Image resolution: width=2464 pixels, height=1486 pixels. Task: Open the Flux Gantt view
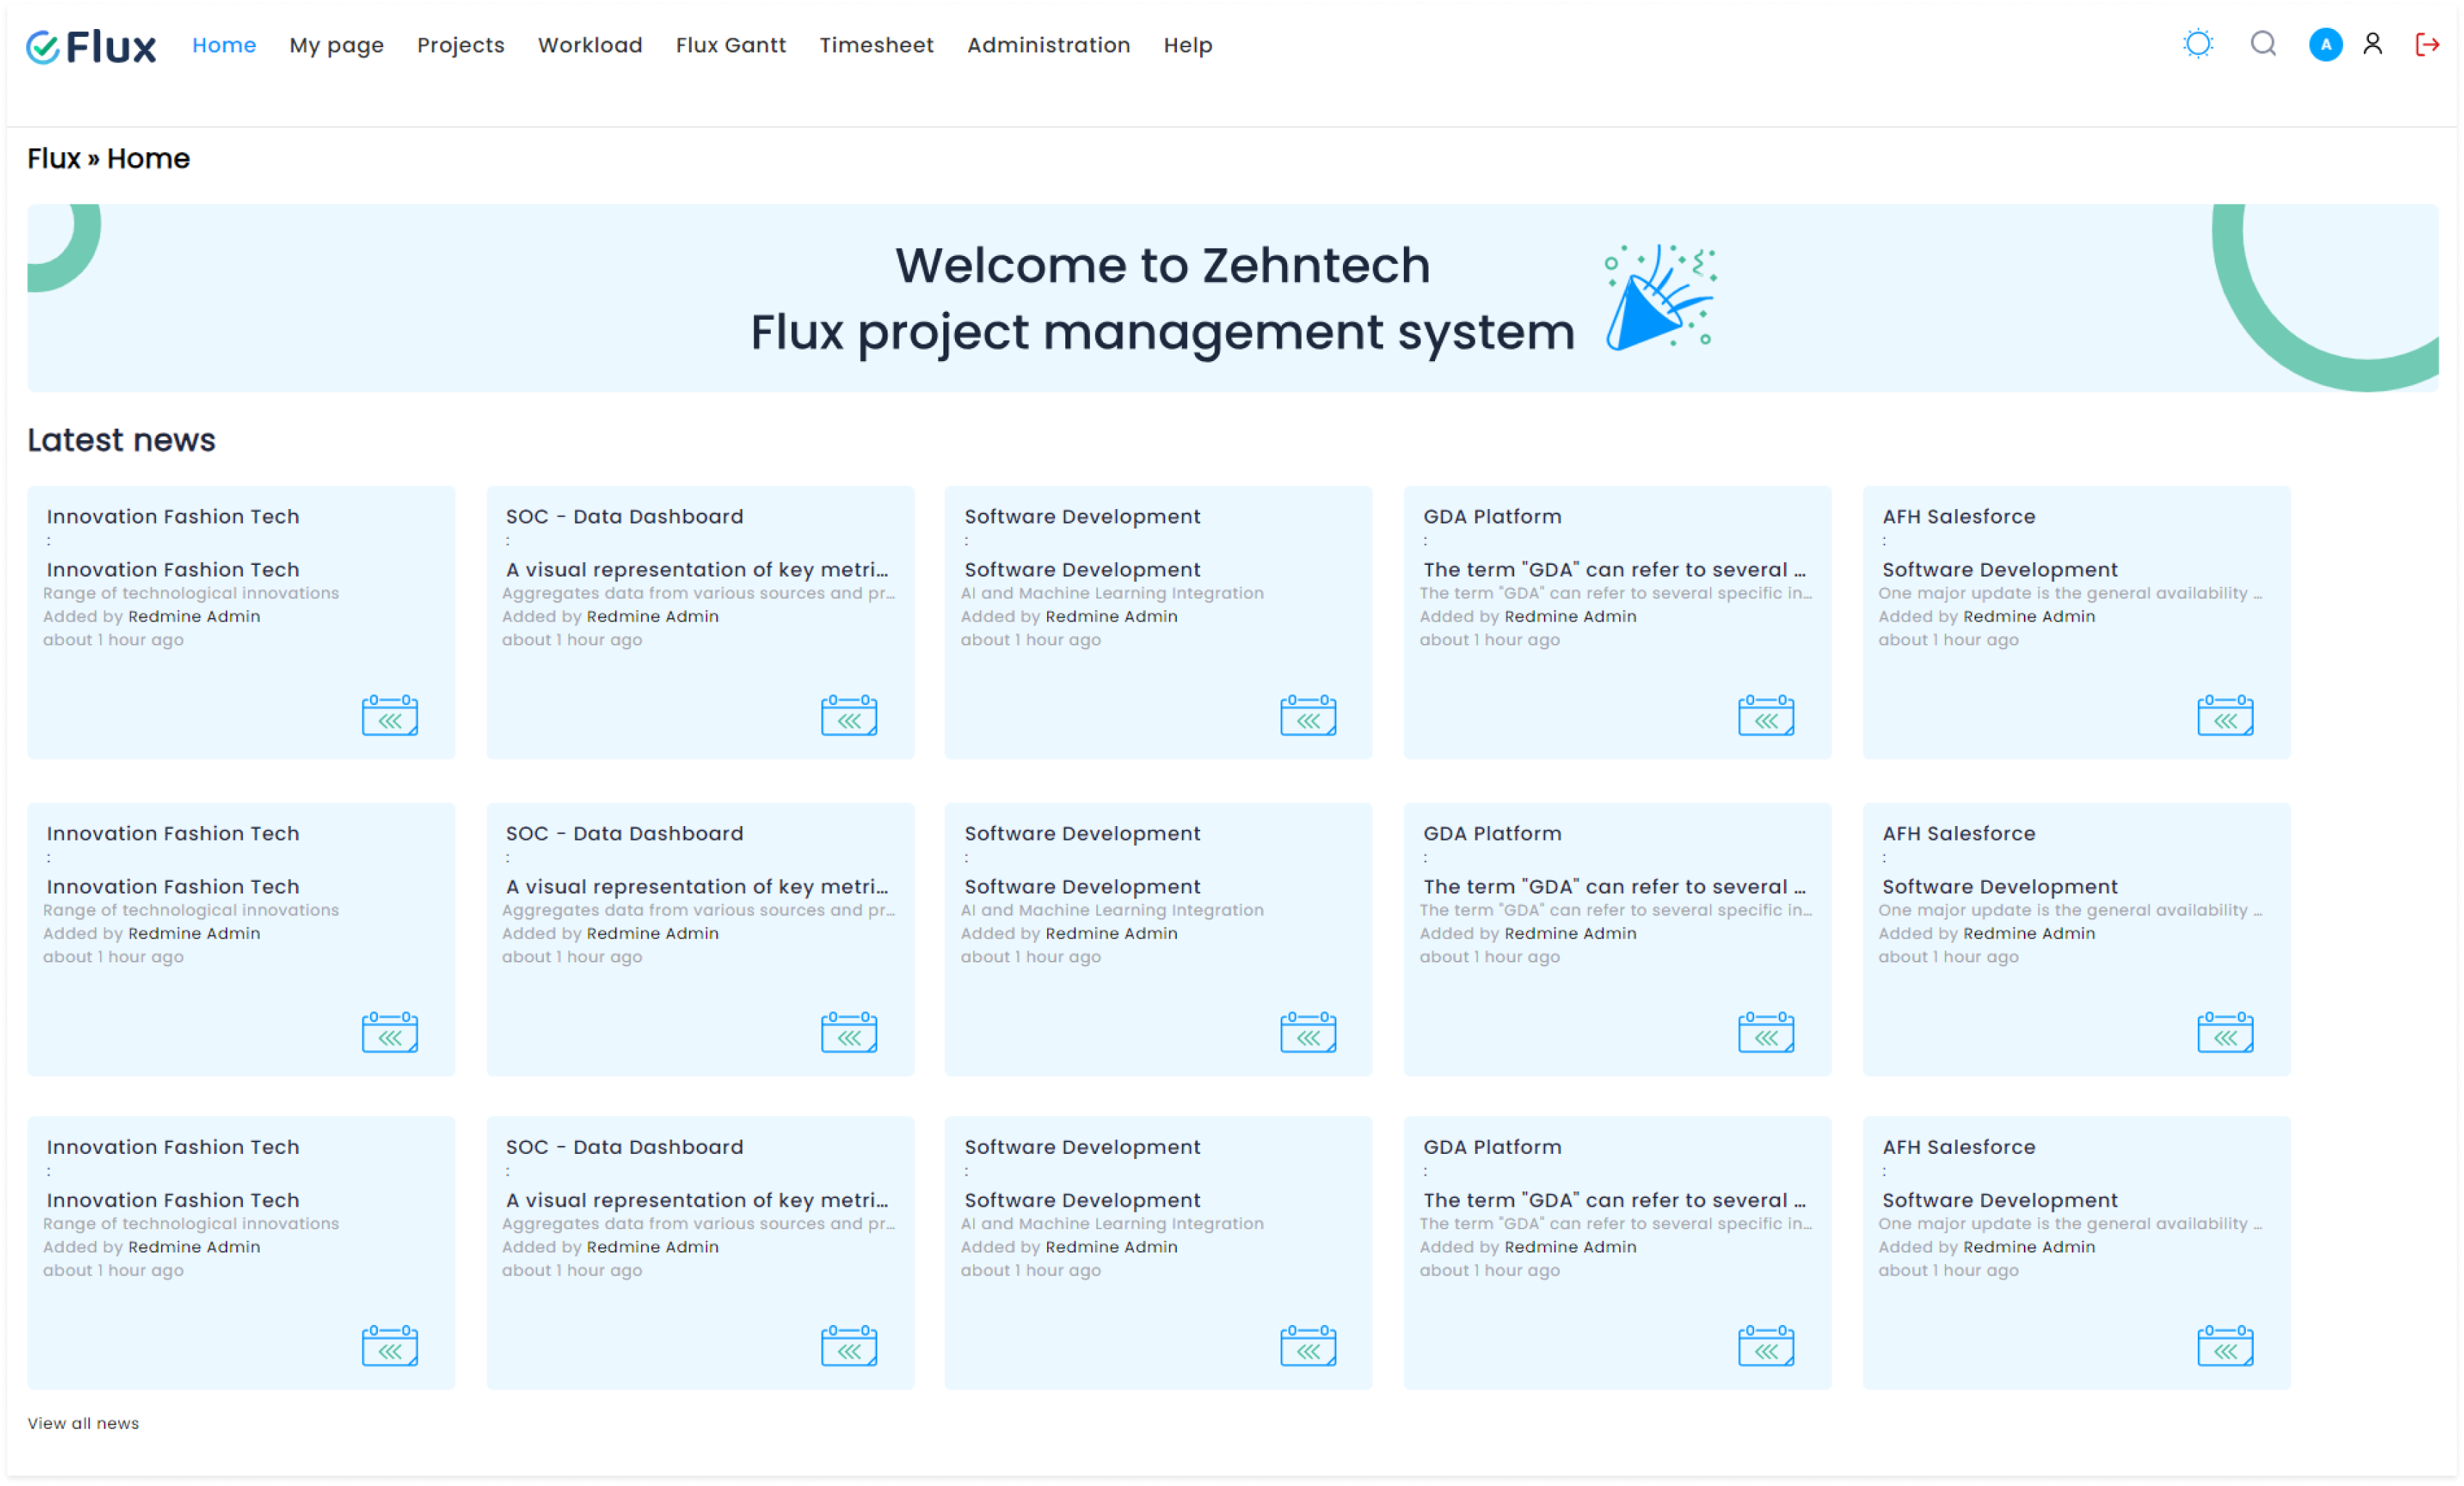pyautogui.click(x=731, y=45)
